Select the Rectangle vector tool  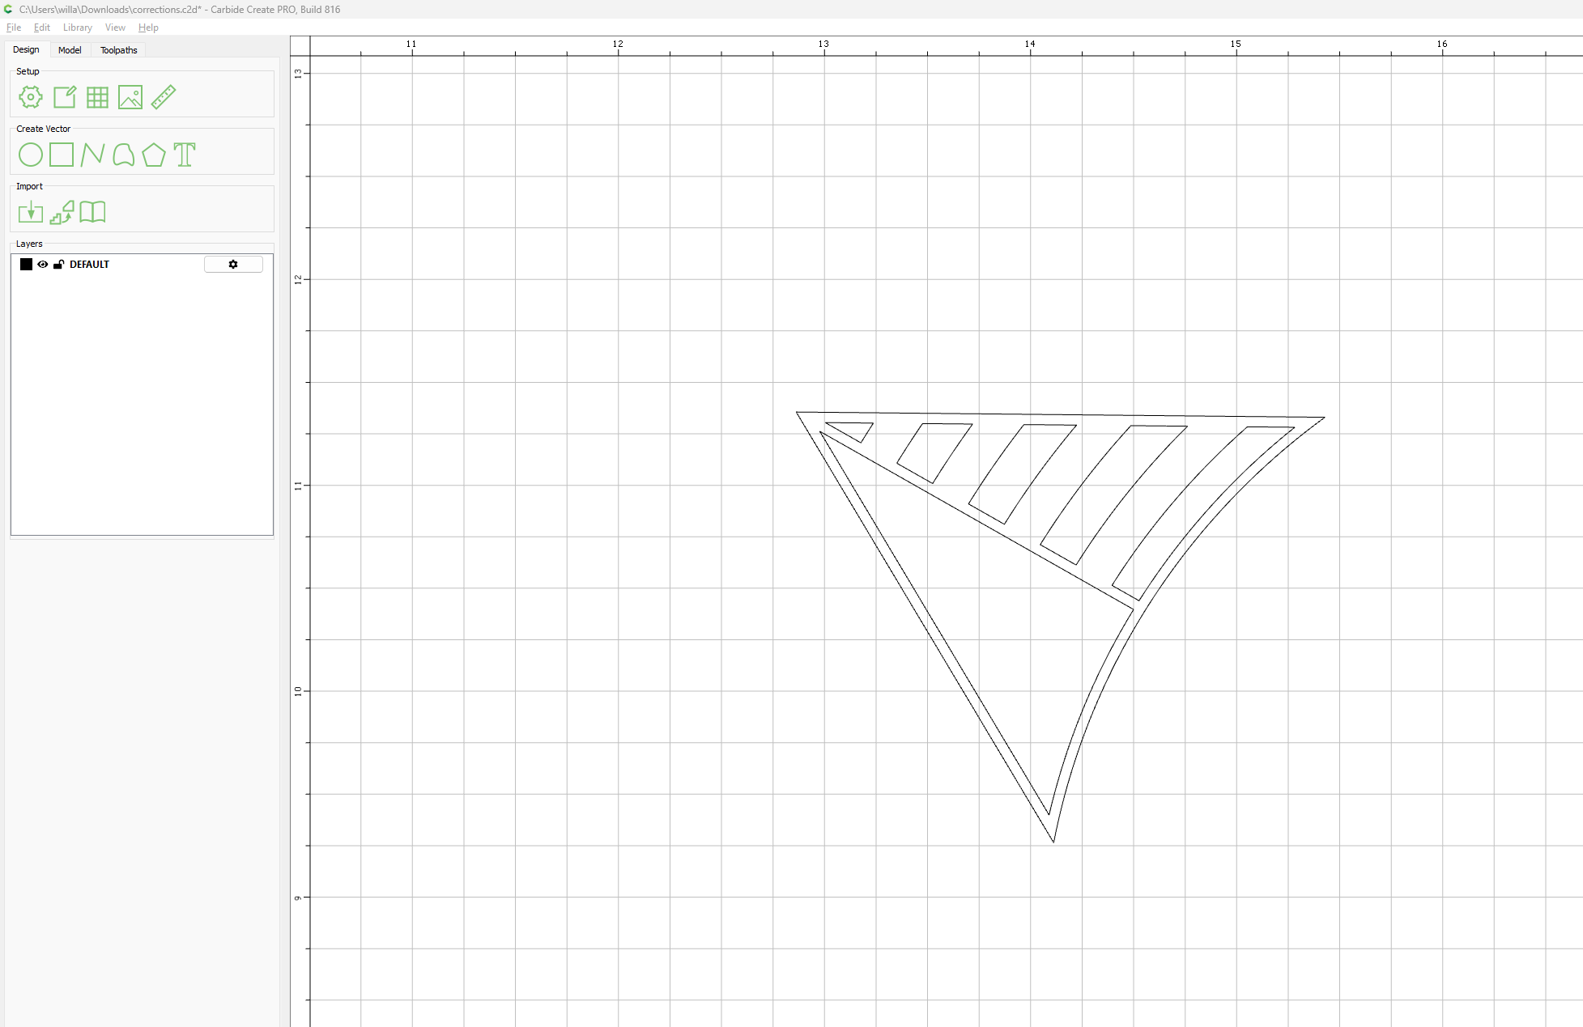[62, 155]
